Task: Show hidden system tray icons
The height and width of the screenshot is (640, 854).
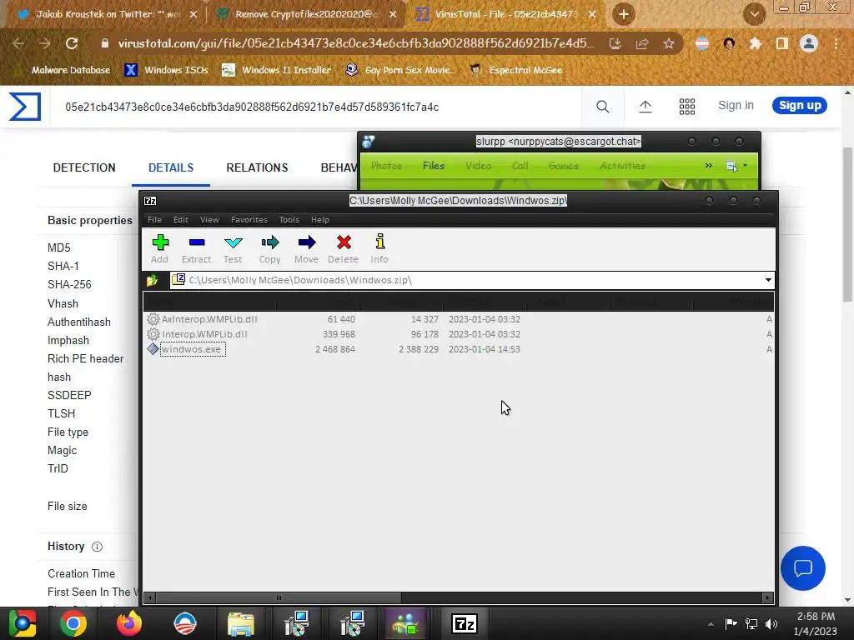Action: click(x=711, y=624)
